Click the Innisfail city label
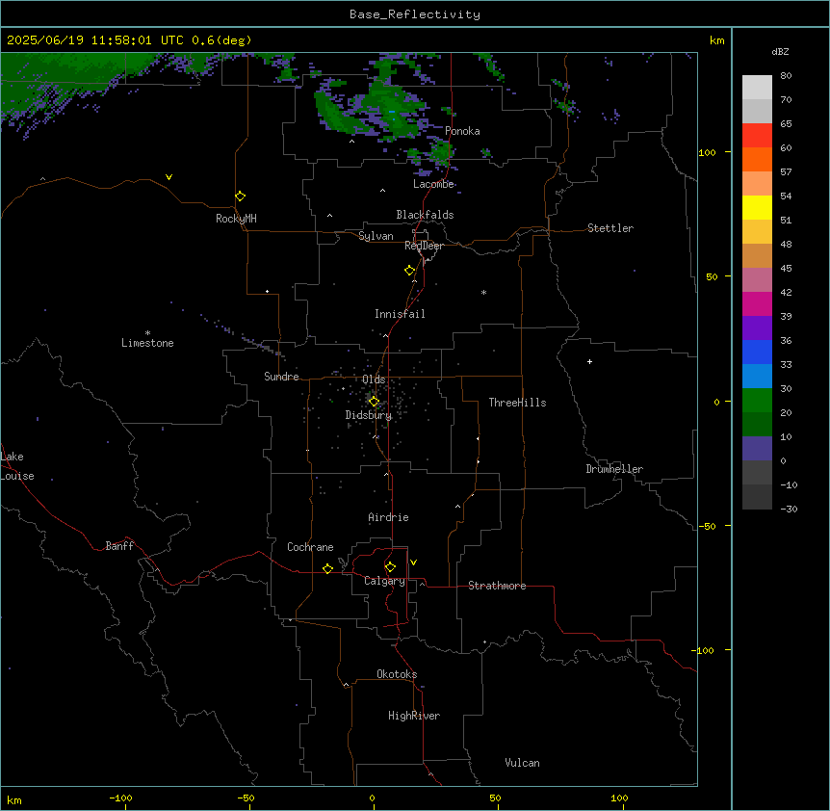Viewport: 830px width, 811px height. (x=400, y=314)
